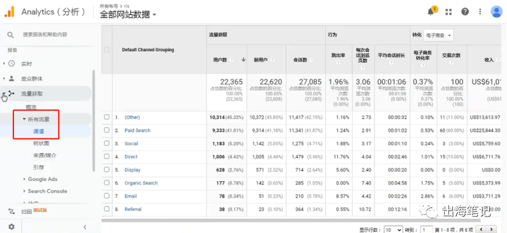The width and height of the screenshot is (507, 233).
Task: Click the help icon under 平均会话时长
Action: pos(391,62)
